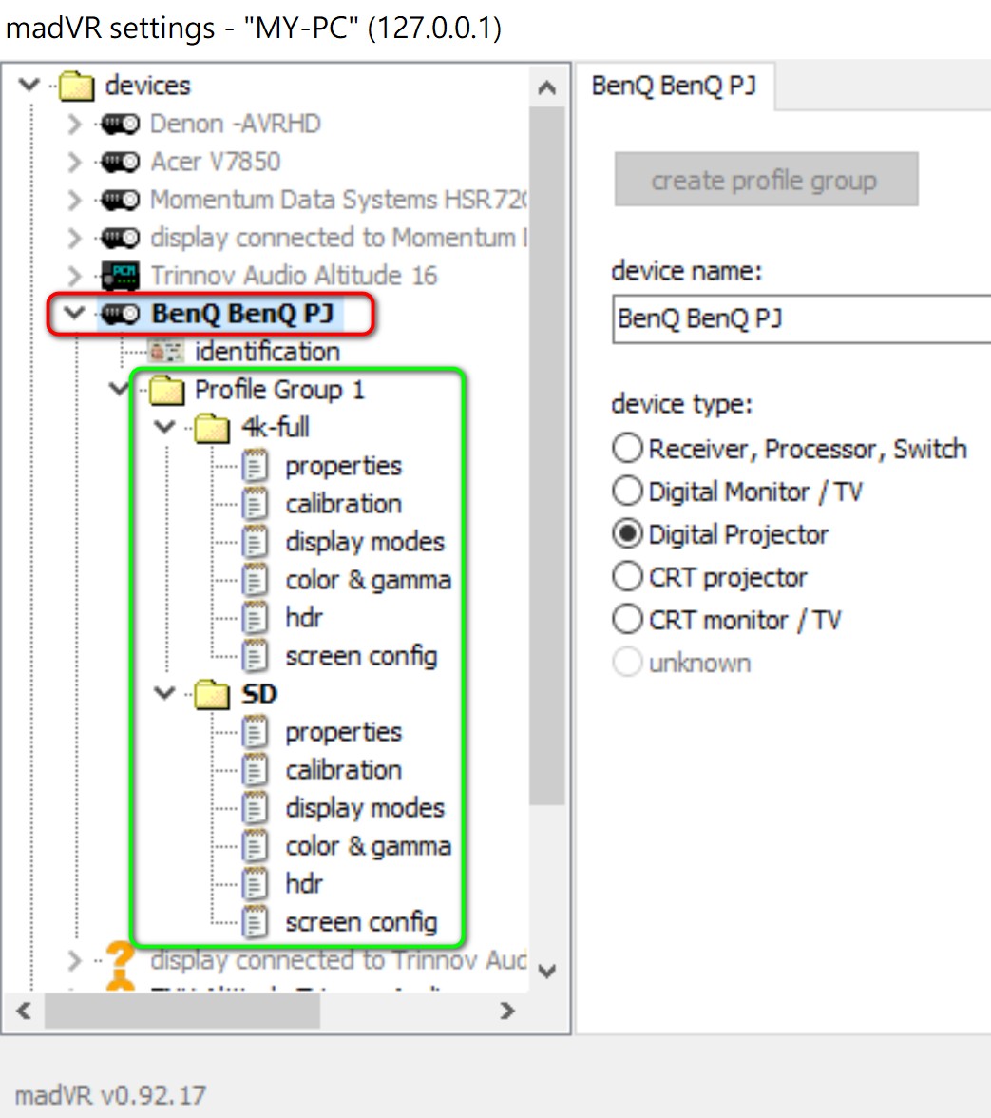
Task: Choose CRT projector device type
Action: [x=627, y=577]
